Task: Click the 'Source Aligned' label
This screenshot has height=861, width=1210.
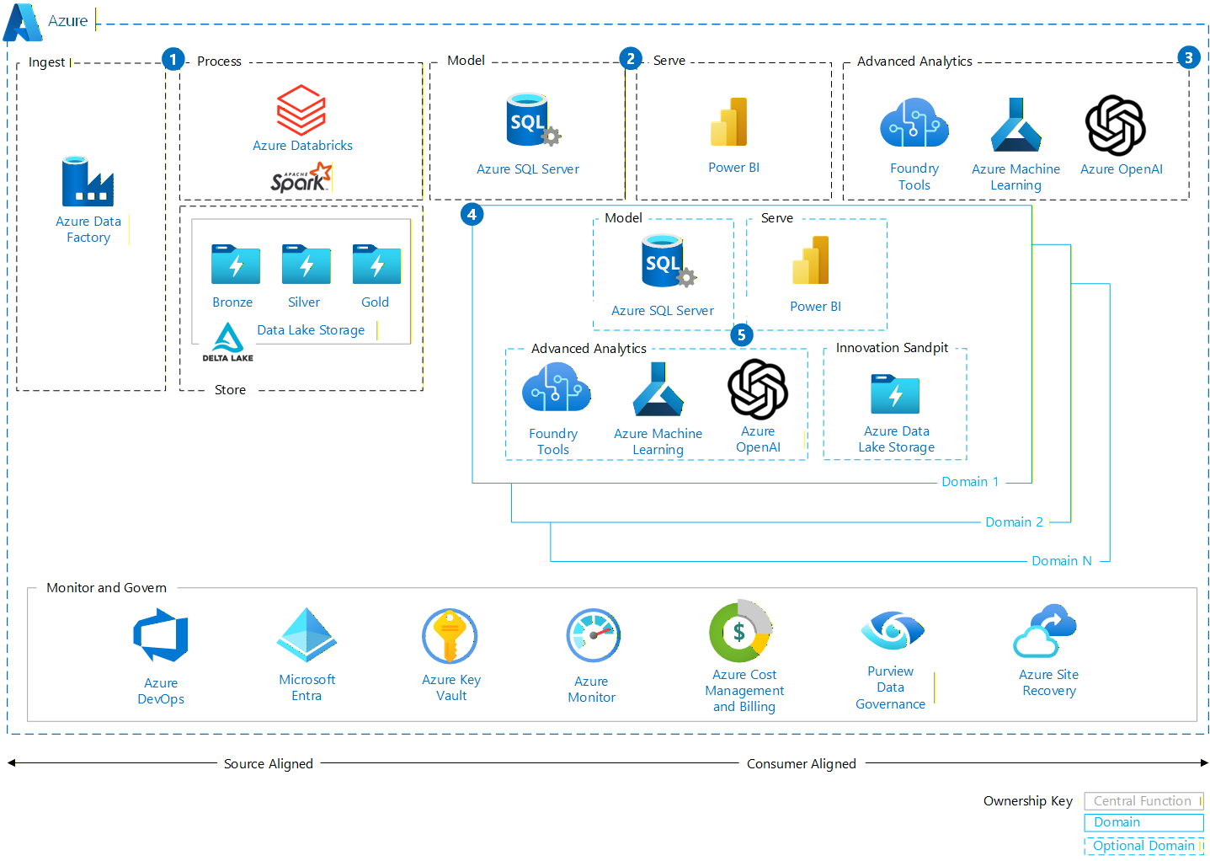Action: coord(268,764)
